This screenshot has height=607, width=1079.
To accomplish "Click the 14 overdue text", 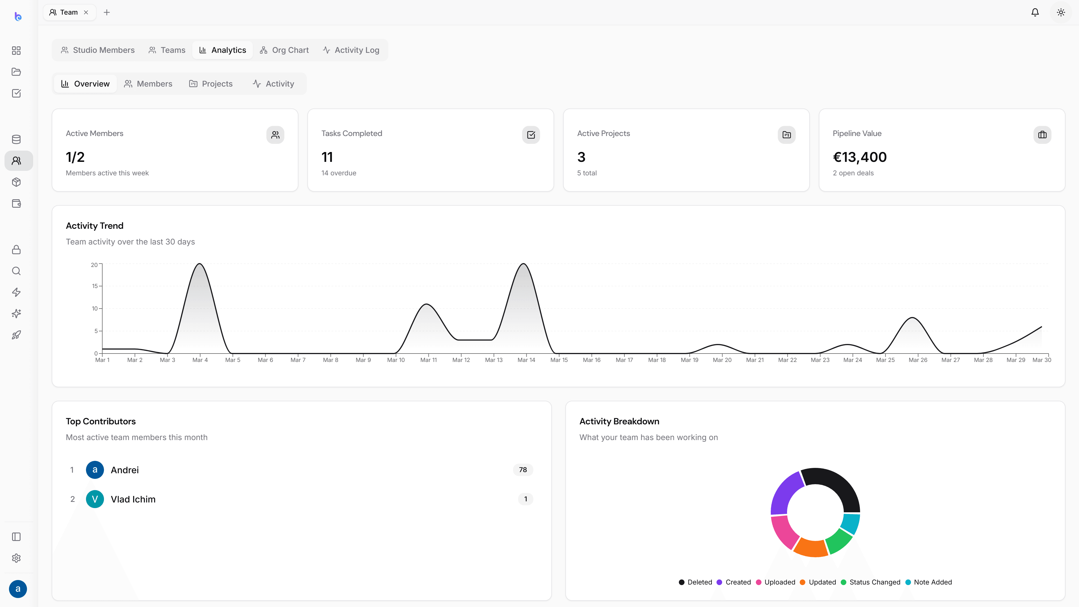I will pos(339,173).
